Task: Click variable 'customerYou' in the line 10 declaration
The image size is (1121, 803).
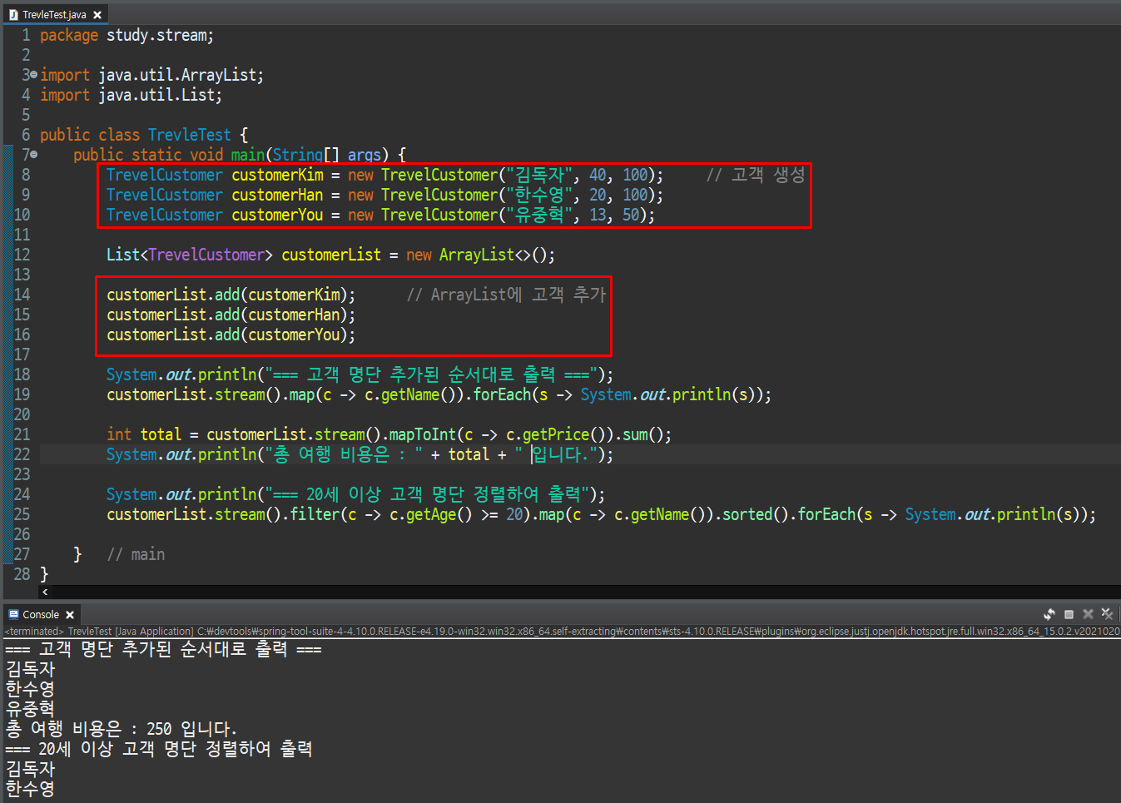Action: click(x=277, y=215)
